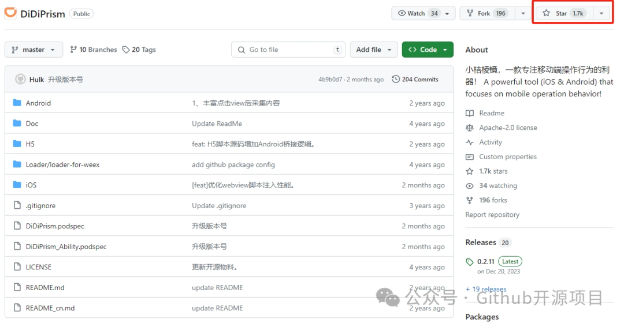The image size is (624, 323).
Task: Open the Releases heading link
Action: (x=481, y=242)
